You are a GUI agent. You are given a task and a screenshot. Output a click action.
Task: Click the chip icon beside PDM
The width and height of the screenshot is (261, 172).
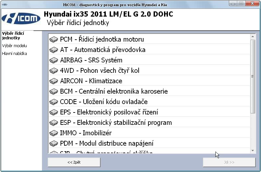coord(54,144)
